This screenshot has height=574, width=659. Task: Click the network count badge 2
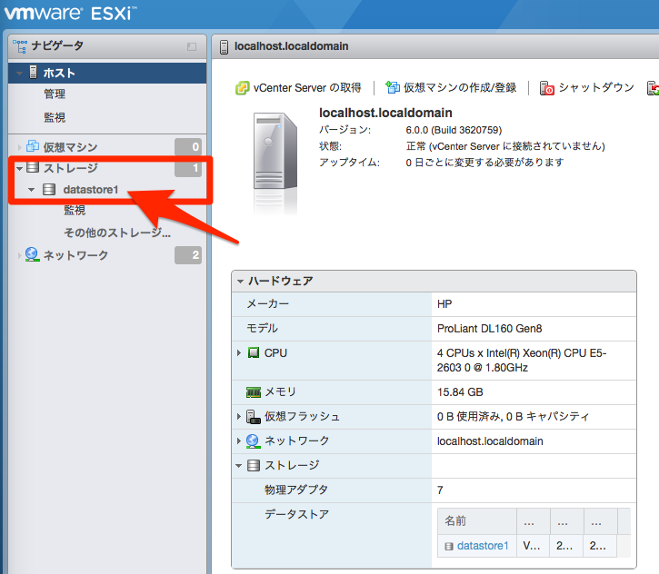click(188, 255)
